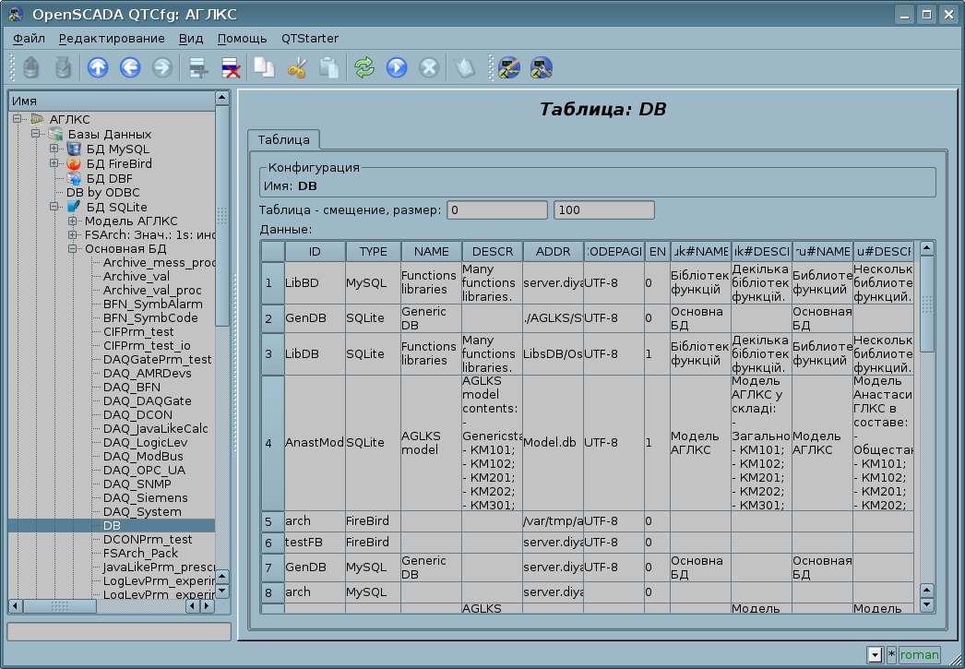Select DAQ_Siemens in the tree
965x669 pixels.
[145, 498]
